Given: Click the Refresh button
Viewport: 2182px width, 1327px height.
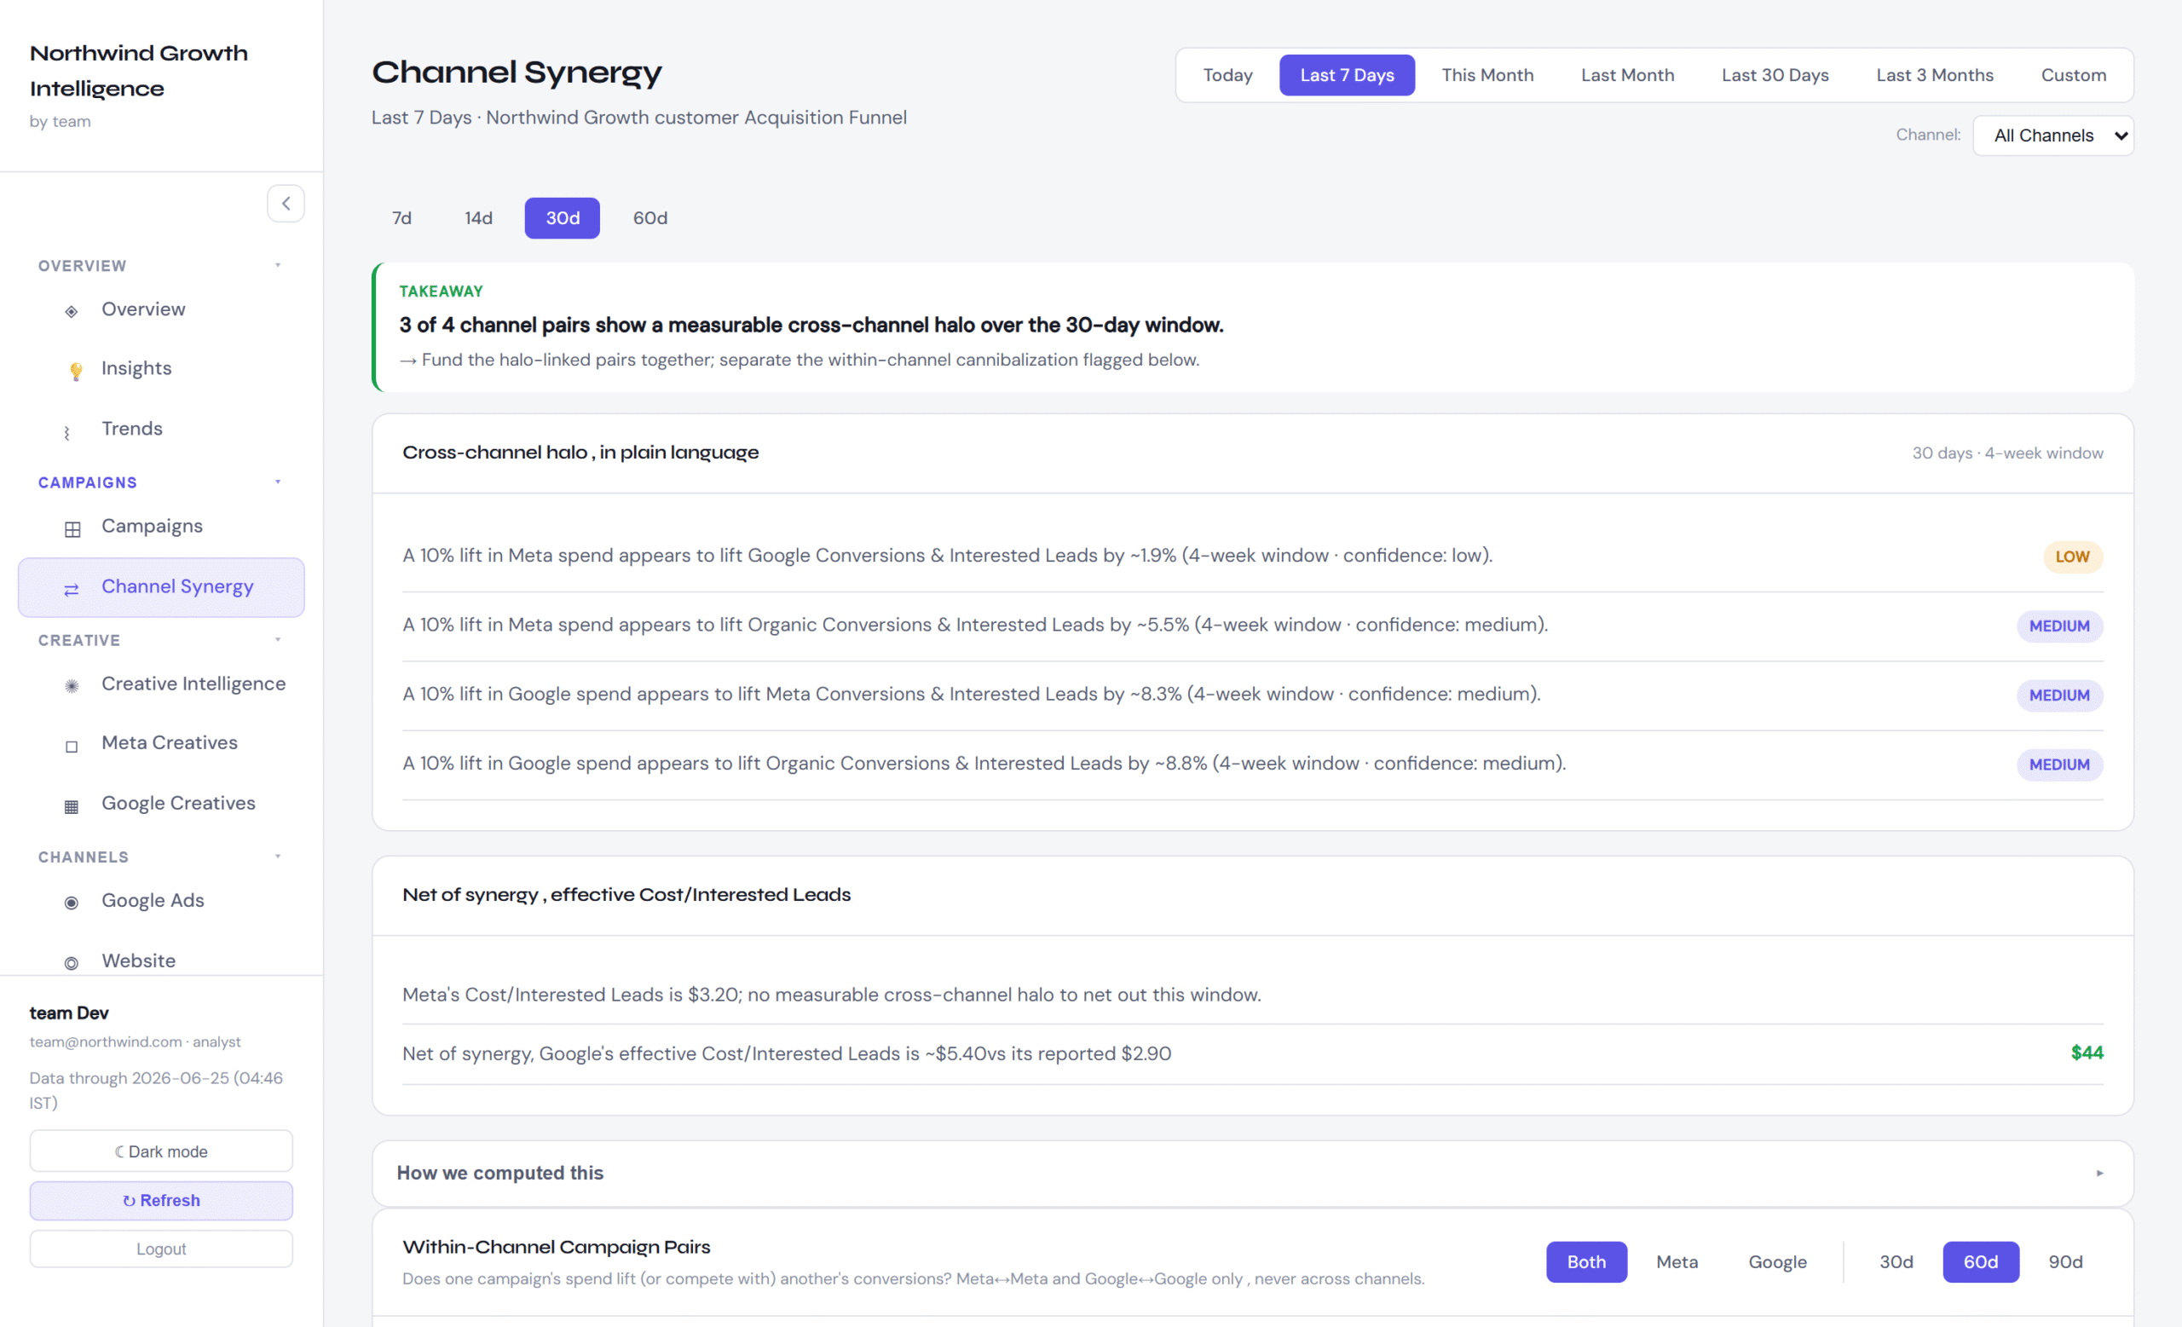Looking at the screenshot, I should coord(161,1200).
